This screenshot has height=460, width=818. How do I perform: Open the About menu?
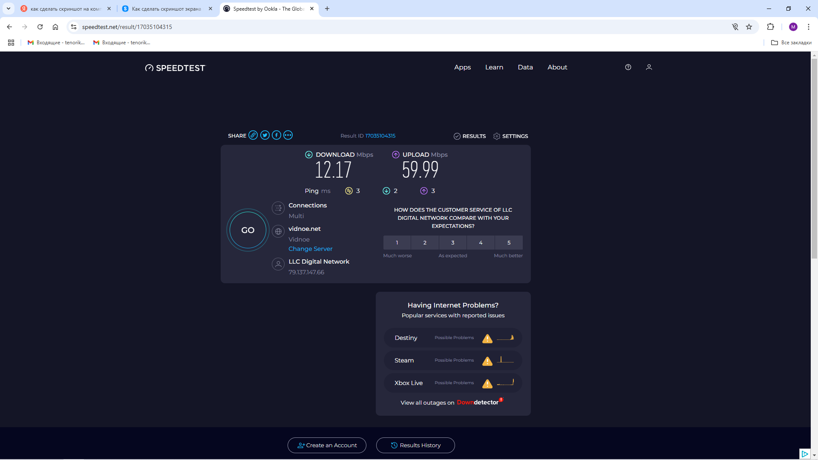[x=557, y=67]
